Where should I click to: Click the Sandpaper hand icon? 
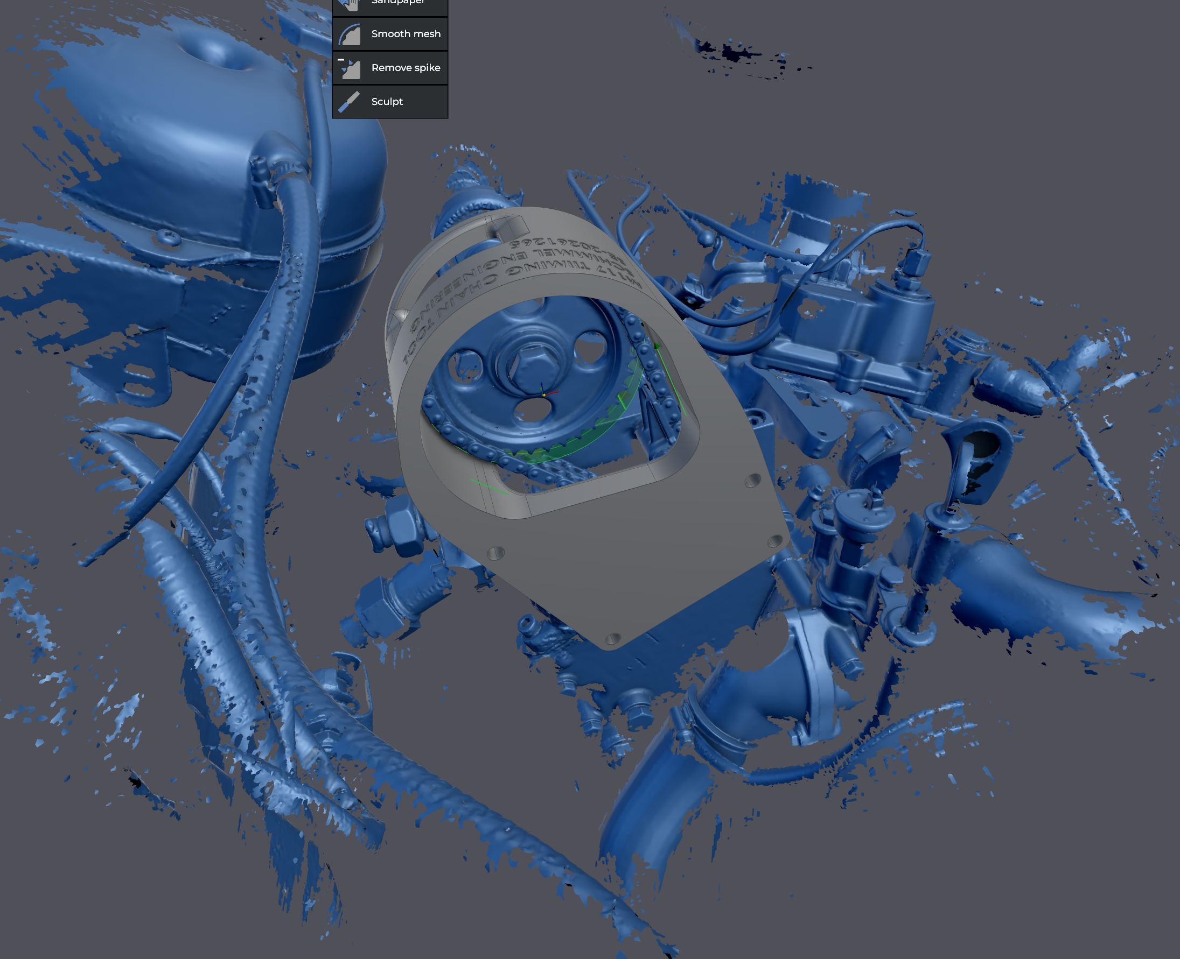pos(350,4)
